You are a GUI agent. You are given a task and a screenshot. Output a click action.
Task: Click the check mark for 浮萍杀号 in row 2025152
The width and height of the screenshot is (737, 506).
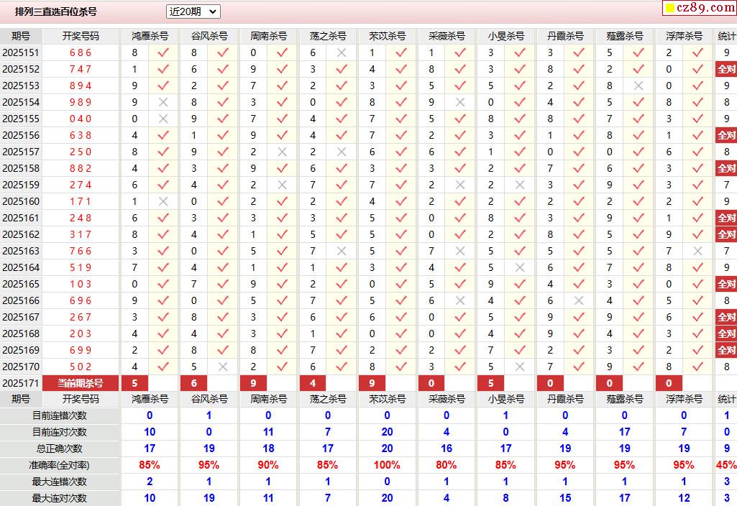coord(698,69)
